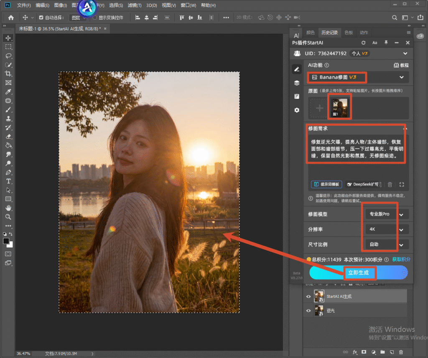The height and width of the screenshot is (358, 428).
Task: Clear prompt with trash icon
Action: [x=390, y=185]
